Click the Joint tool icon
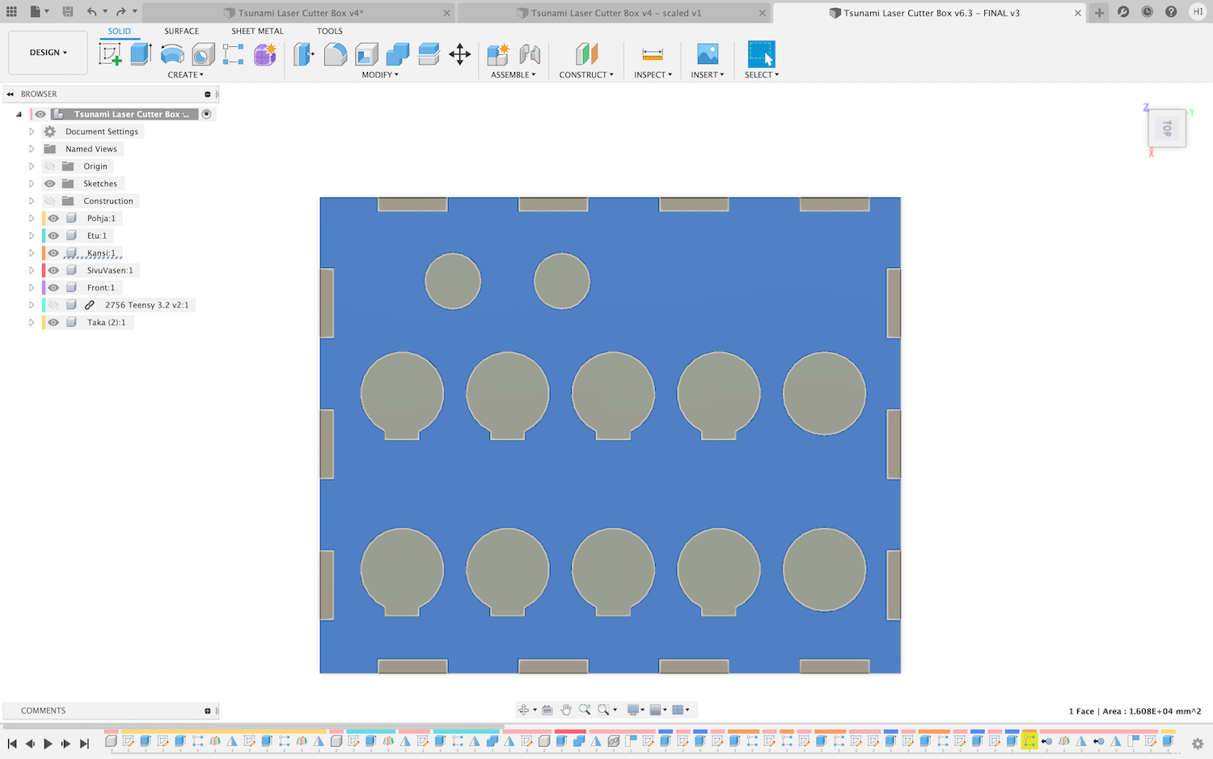 pyautogui.click(x=530, y=54)
